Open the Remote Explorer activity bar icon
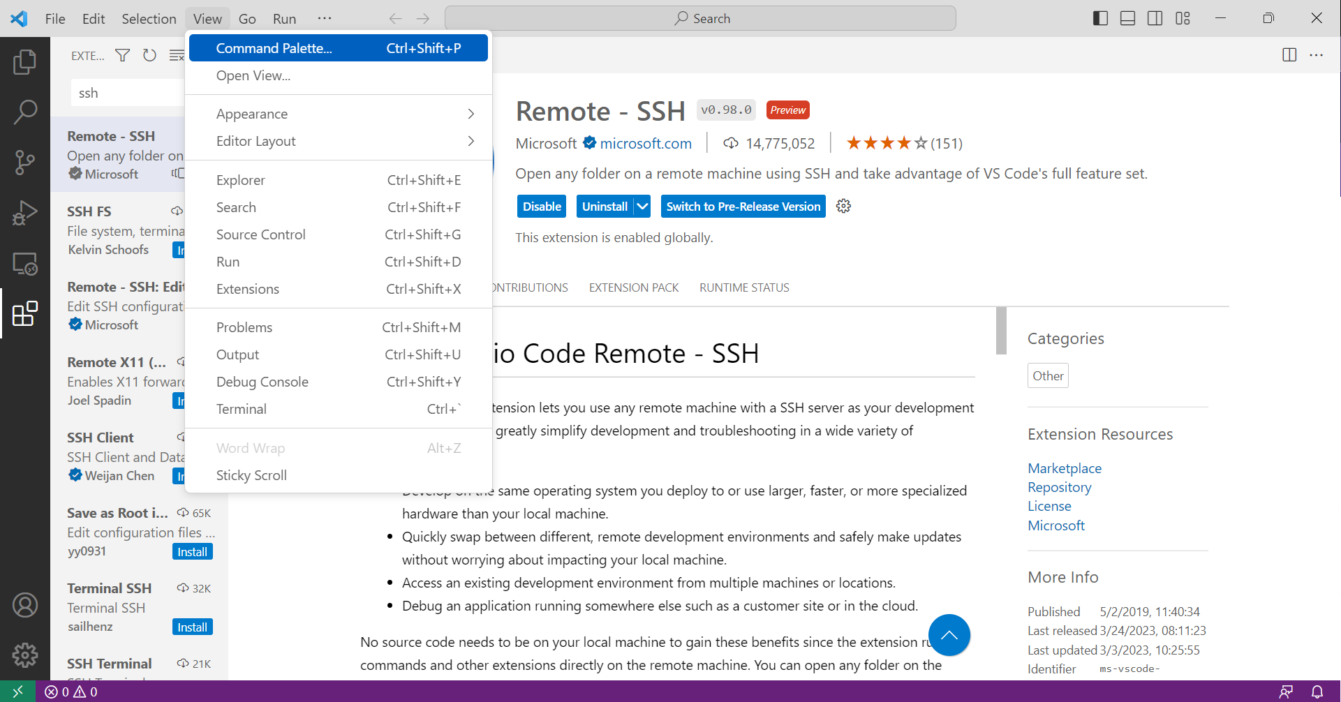The width and height of the screenshot is (1341, 702). tap(25, 263)
